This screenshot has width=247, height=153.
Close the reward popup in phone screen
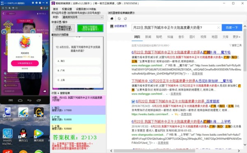40,36
